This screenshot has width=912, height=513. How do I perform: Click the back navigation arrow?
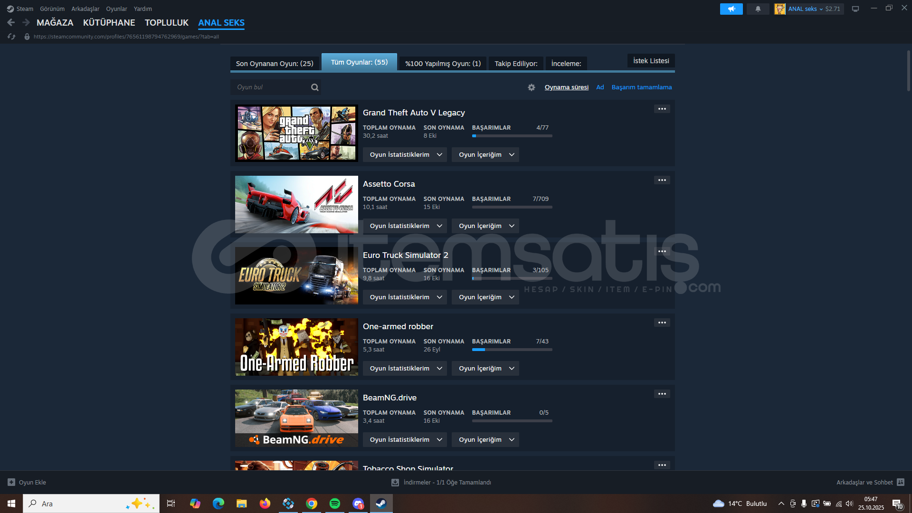(x=11, y=22)
